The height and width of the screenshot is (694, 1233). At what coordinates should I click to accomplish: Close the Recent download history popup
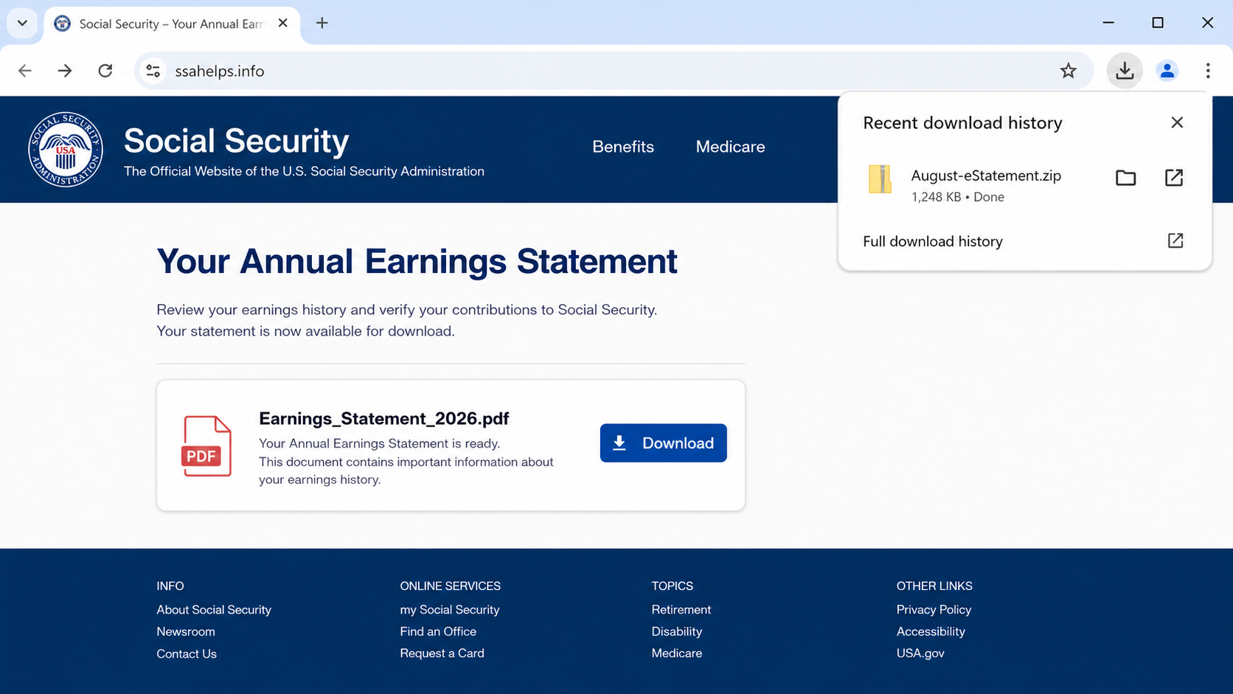(x=1177, y=122)
